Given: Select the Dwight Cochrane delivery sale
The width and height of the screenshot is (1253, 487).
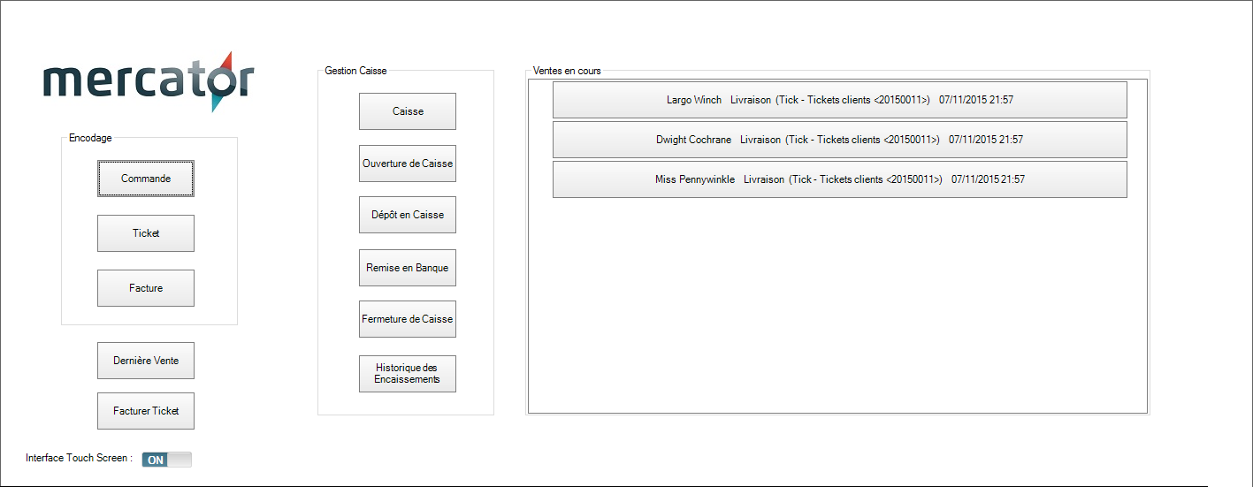Looking at the screenshot, I should pyautogui.click(x=839, y=140).
